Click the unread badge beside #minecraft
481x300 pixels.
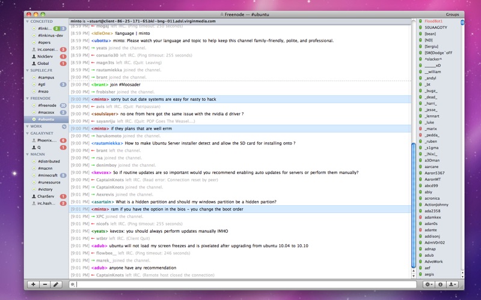click(x=63, y=175)
